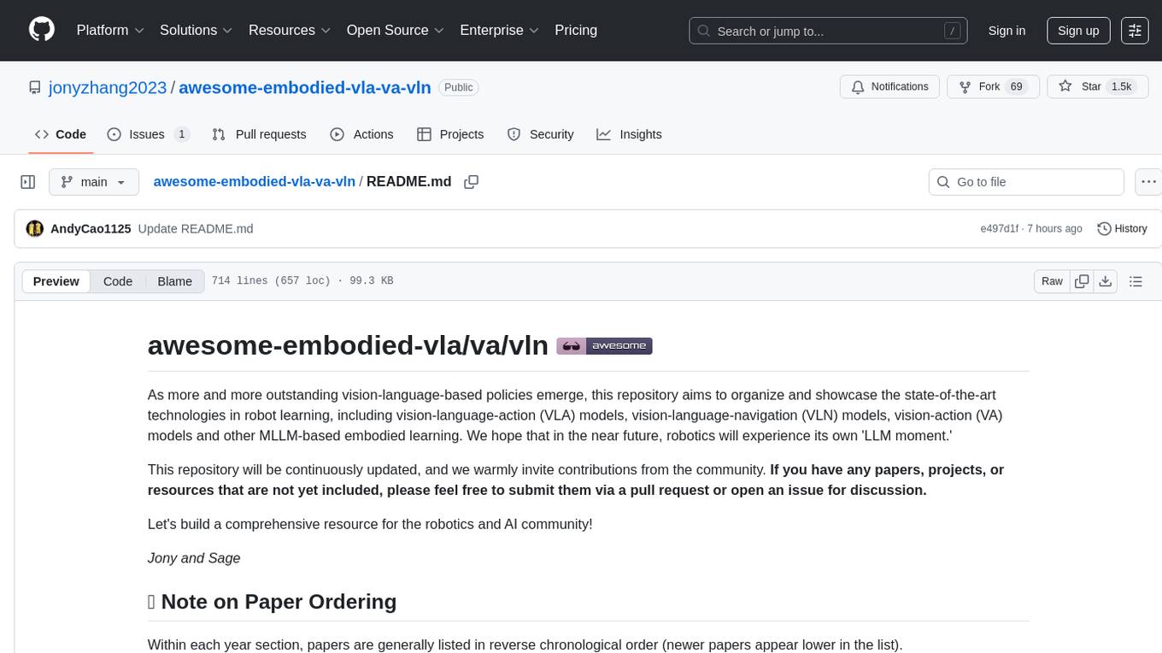
Task: Open the Issues tab
Action: point(148,134)
